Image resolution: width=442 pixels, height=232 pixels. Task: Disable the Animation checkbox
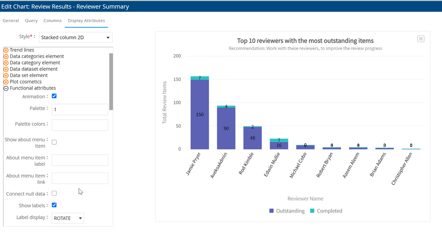point(54,96)
